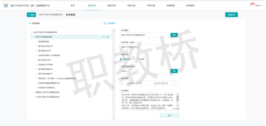Click the 创建任务 create task button
Viewport: 266px width, 126px height.
(x=231, y=15)
